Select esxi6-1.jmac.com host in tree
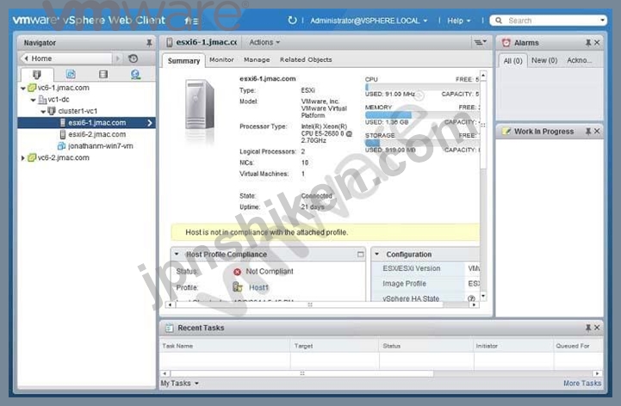Viewport: 621px width, 406px height. point(87,123)
